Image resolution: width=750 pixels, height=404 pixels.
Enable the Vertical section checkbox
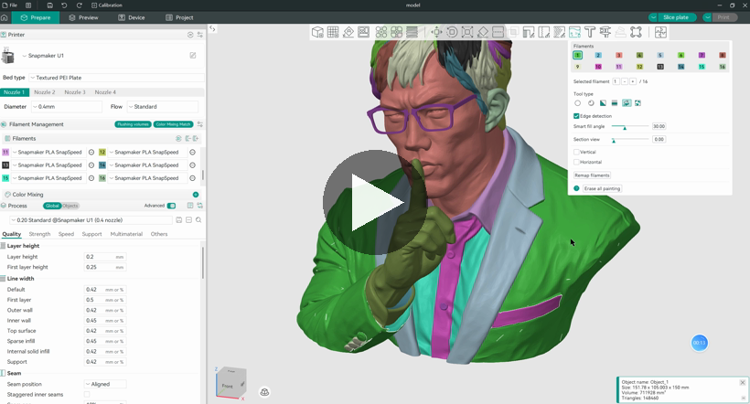576,152
